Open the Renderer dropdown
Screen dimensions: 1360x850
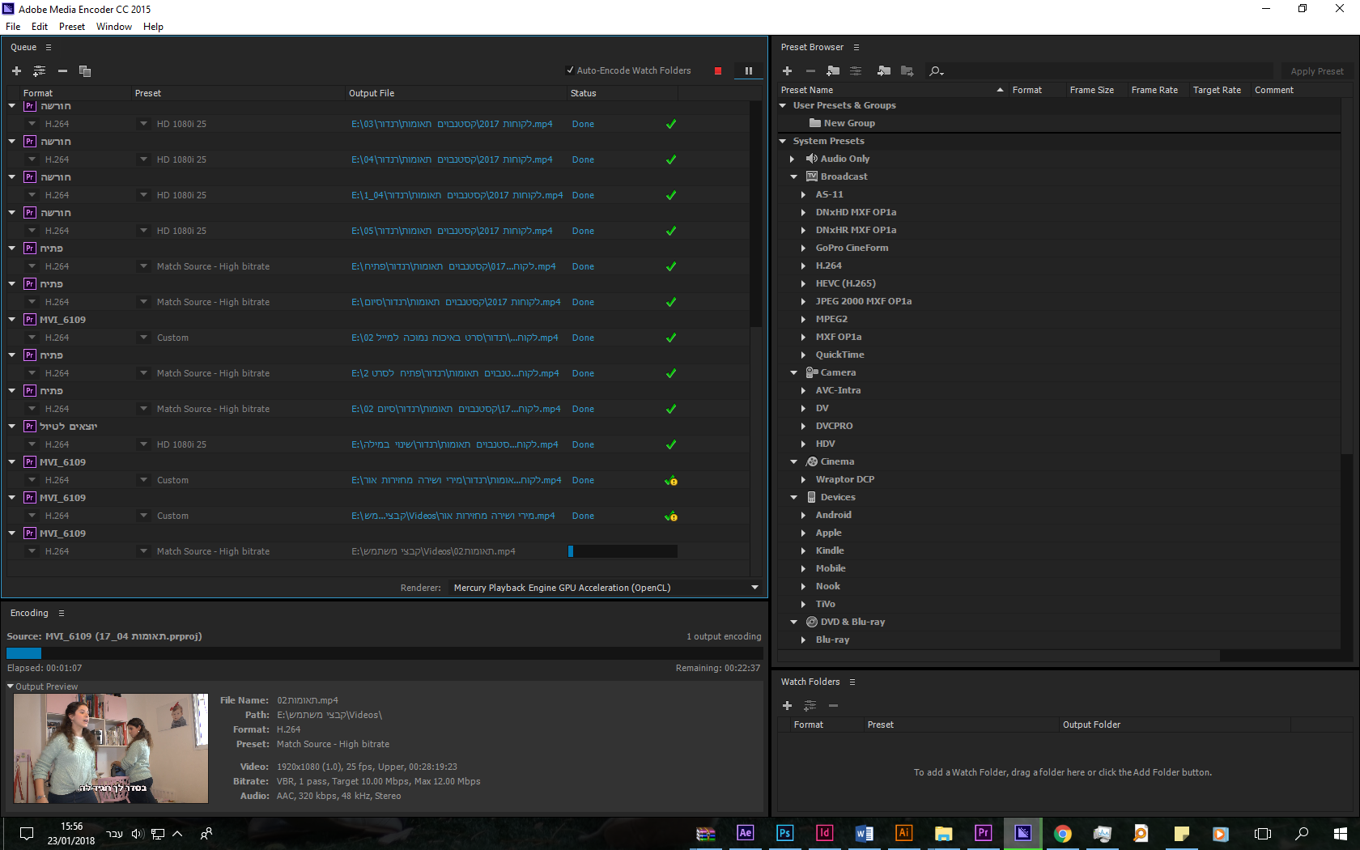[606, 588]
